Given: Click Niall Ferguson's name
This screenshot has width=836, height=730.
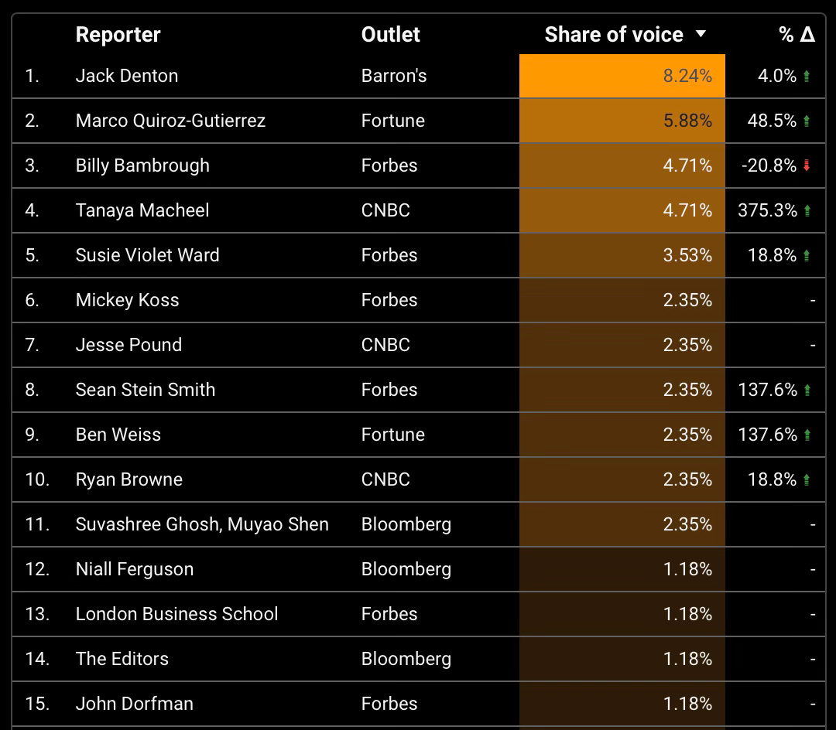Looking at the screenshot, I should pos(135,569).
